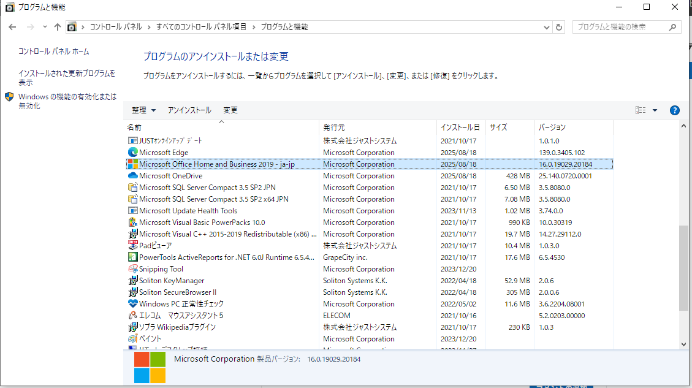692x388 pixels.
Task: Sort by the バージョン column header
Action: 574,127
